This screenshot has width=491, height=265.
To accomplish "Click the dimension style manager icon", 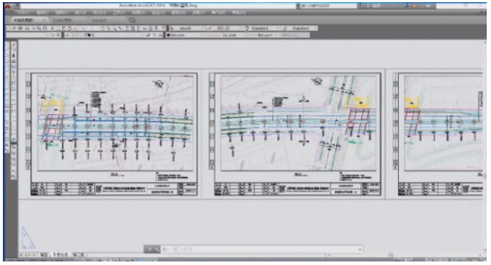I will point(209,28).
